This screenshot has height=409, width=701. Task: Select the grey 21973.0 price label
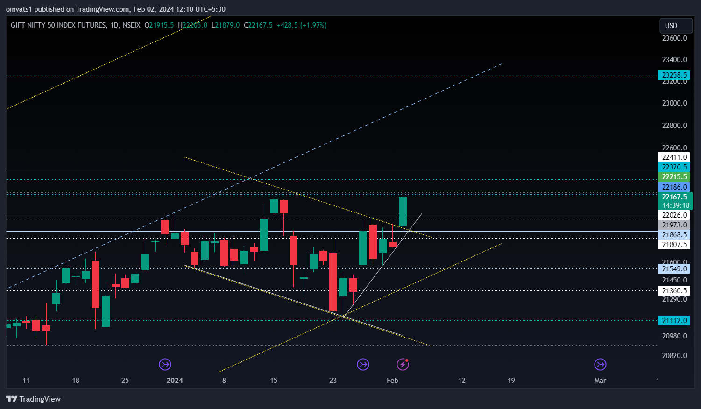(x=674, y=225)
